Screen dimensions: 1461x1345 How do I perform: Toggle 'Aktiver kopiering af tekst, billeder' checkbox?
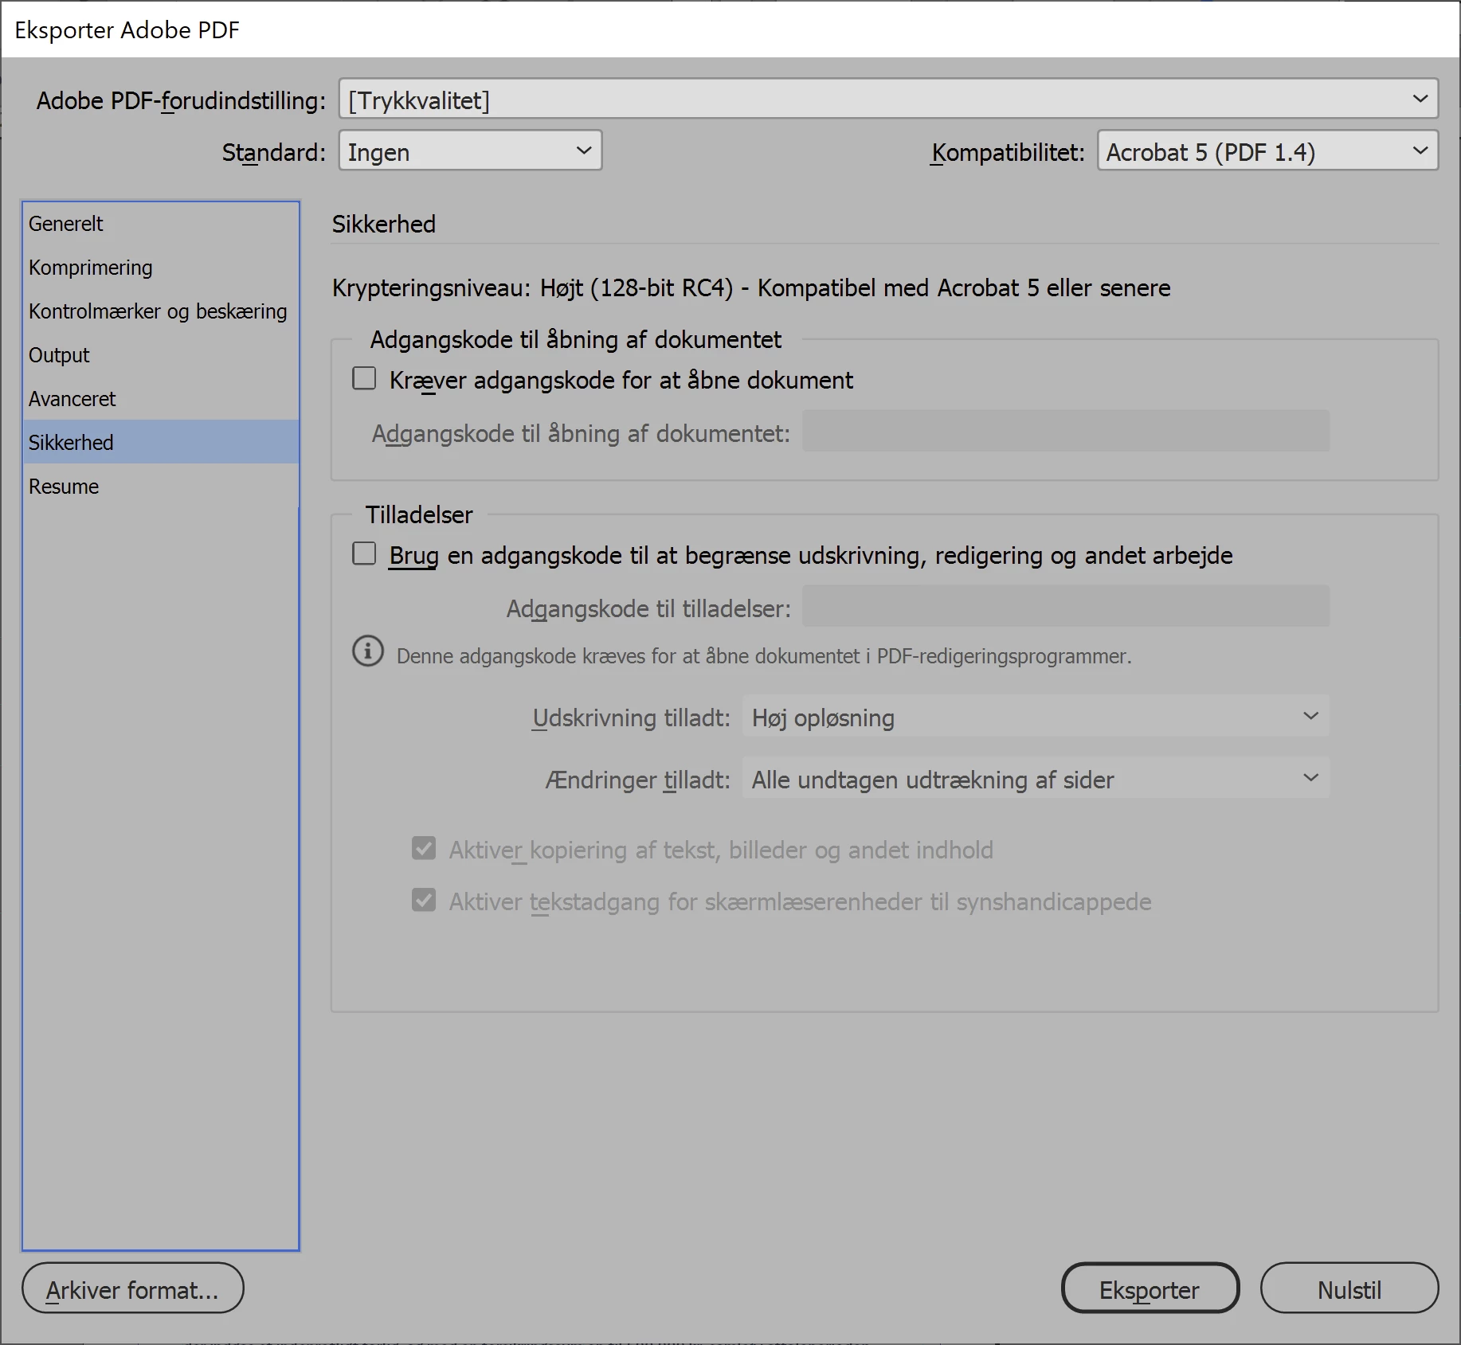tap(424, 848)
